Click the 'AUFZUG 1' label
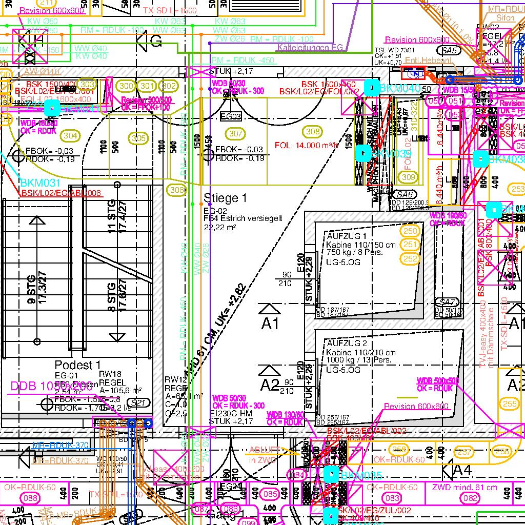 [347, 236]
